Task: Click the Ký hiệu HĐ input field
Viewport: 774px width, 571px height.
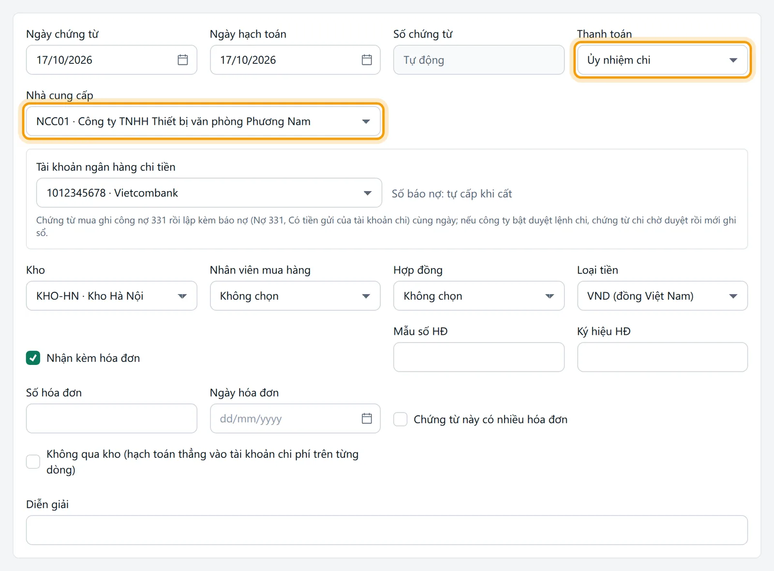Action: tap(662, 357)
